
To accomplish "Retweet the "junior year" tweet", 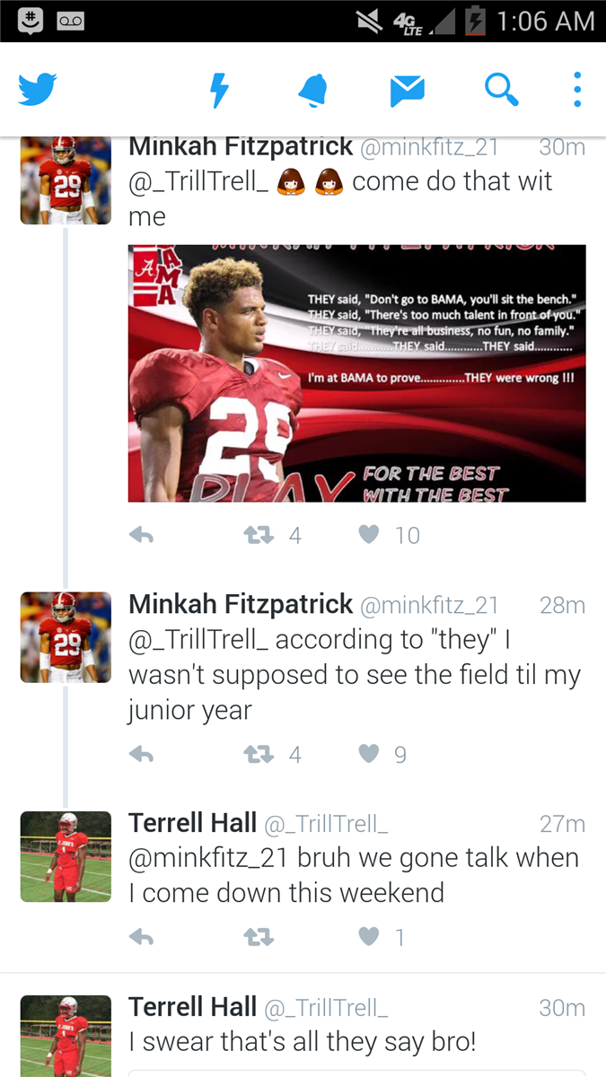I will (x=259, y=754).
